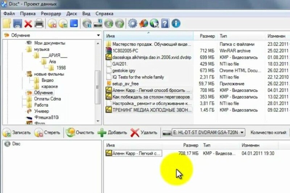This screenshot has height=193, width=290.
Task: Select ТРЕНИНГ МЕДИА ХОЛОДНЫЕ ЗВОН... file
Action: (152, 110)
